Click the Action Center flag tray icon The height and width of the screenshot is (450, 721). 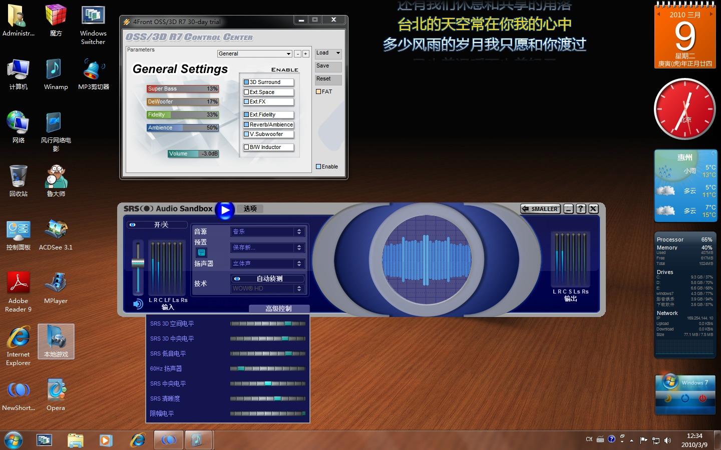click(x=644, y=440)
